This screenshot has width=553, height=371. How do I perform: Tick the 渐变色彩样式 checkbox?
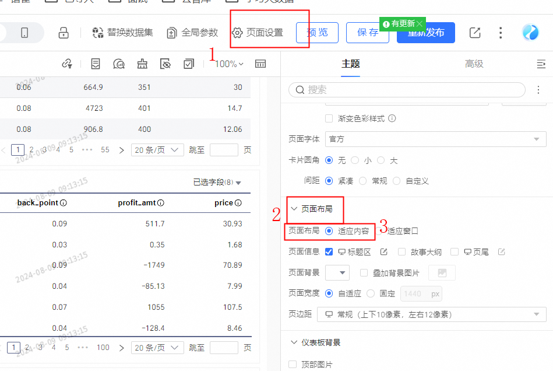pos(329,118)
